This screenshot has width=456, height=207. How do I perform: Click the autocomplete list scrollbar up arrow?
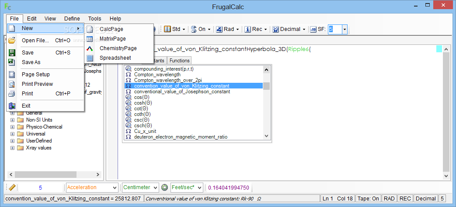click(266, 70)
